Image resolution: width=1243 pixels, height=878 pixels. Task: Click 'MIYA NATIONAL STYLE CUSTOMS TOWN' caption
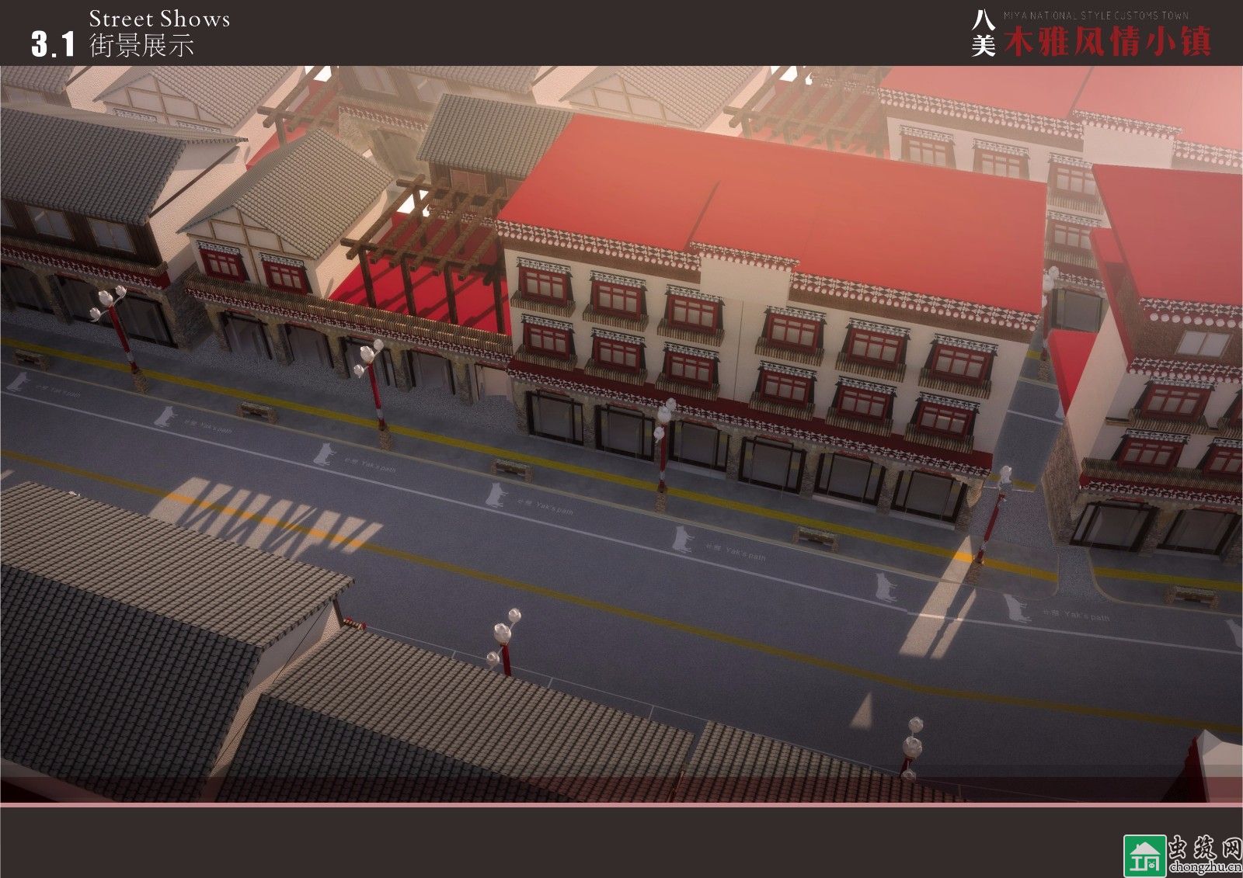[x=1095, y=16]
